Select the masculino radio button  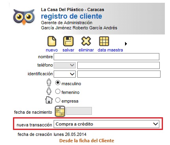[x=58, y=83]
